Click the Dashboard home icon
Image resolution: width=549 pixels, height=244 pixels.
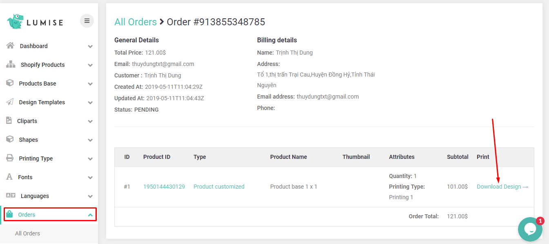[11, 46]
